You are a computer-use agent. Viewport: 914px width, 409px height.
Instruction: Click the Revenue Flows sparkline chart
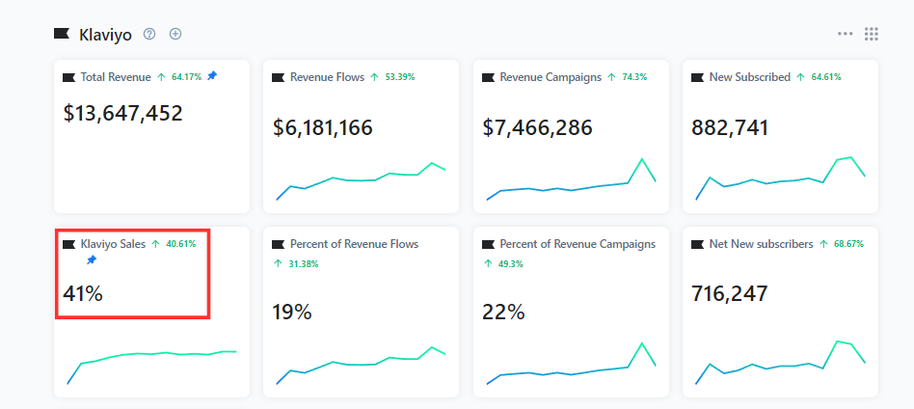[361, 181]
